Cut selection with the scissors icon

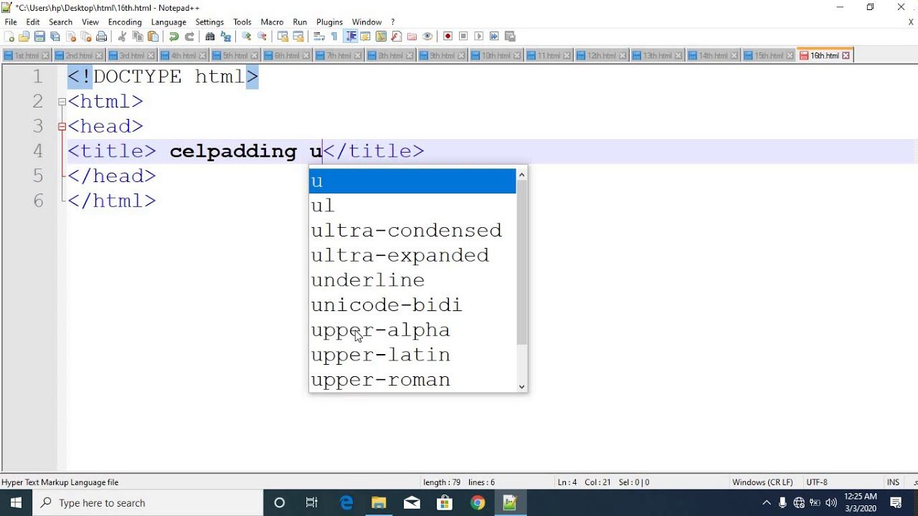(x=121, y=37)
